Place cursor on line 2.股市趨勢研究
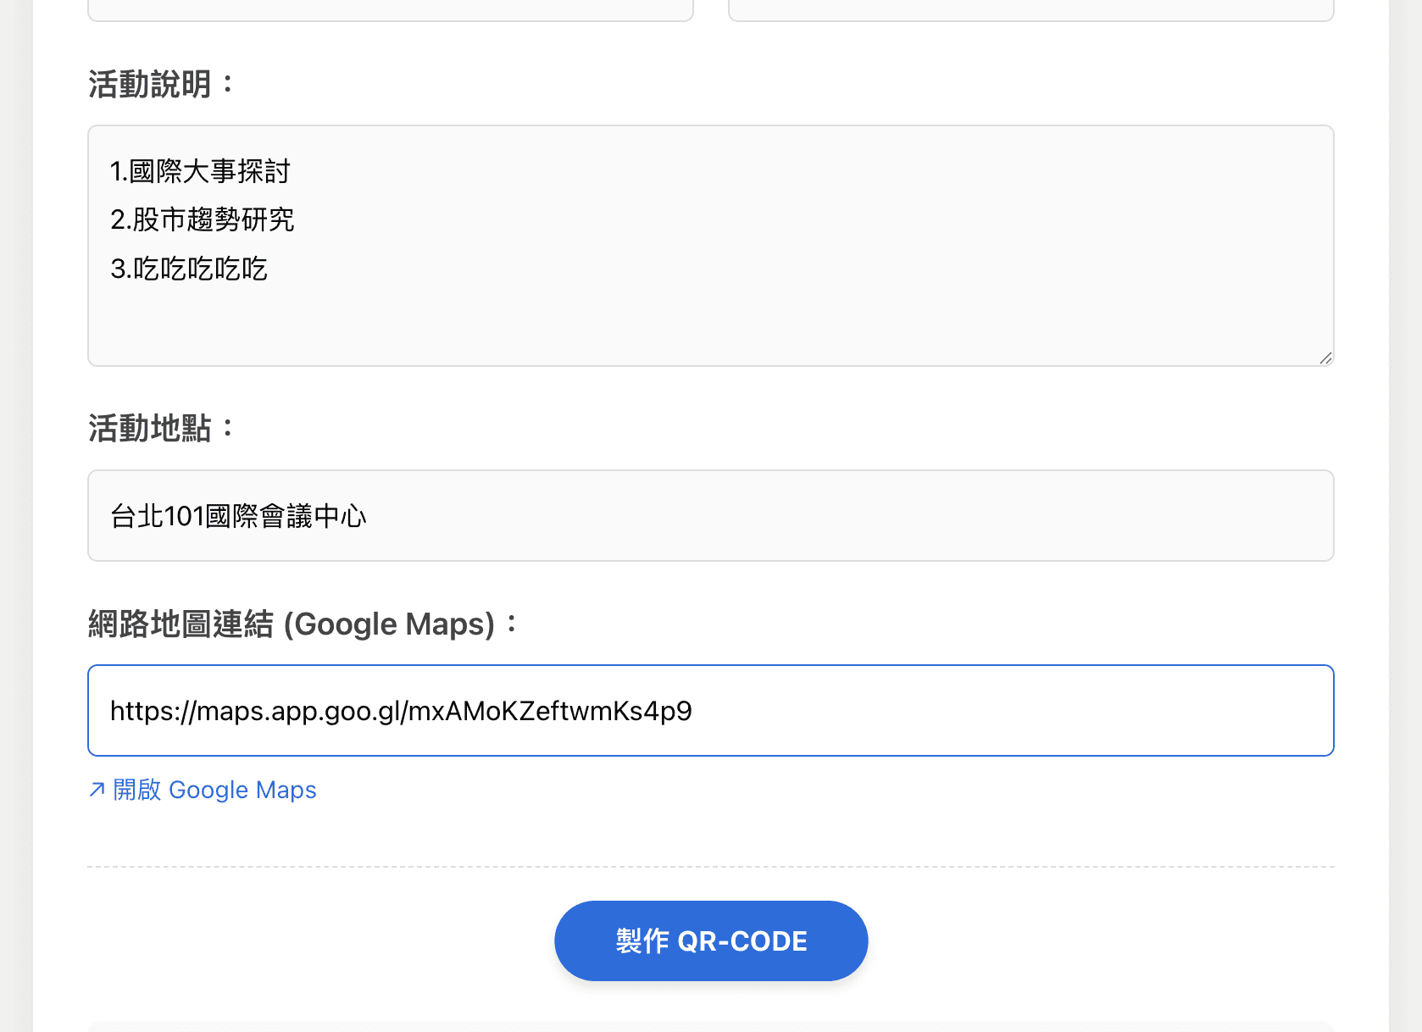The image size is (1422, 1032). [203, 219]
